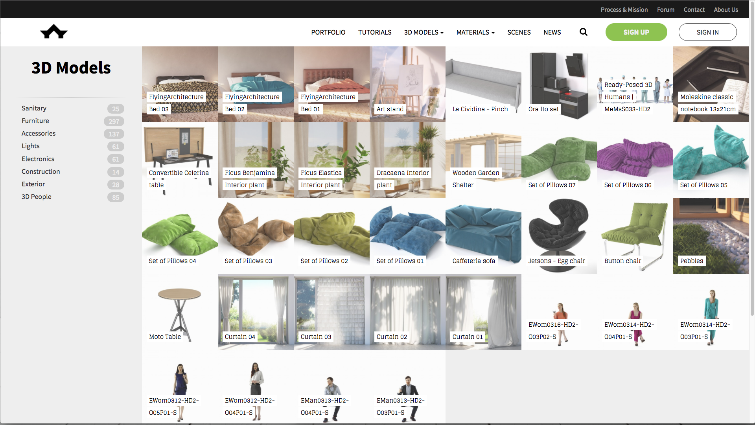Open the EWom0312-HD2-O05P01-S model
The height and width of the screenshot is (425, 755).
[x=180, y=387]
